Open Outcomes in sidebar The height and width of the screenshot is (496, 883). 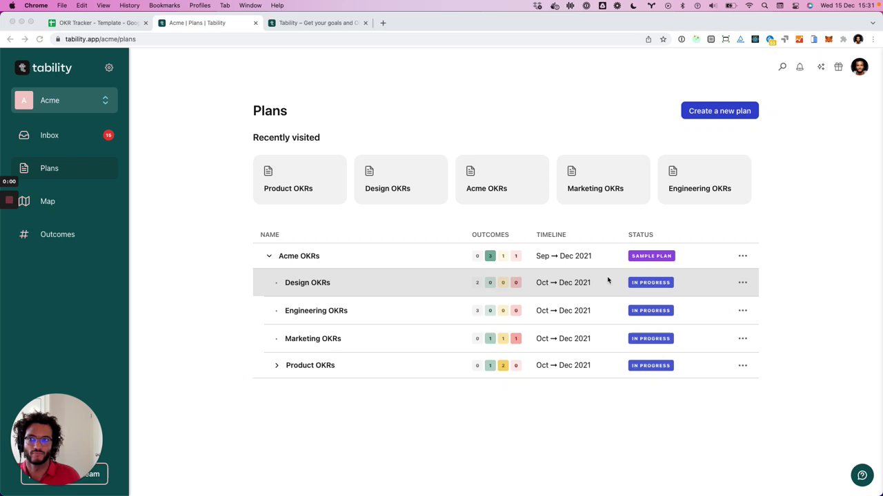pyautogui.click(x=64, y=234)
